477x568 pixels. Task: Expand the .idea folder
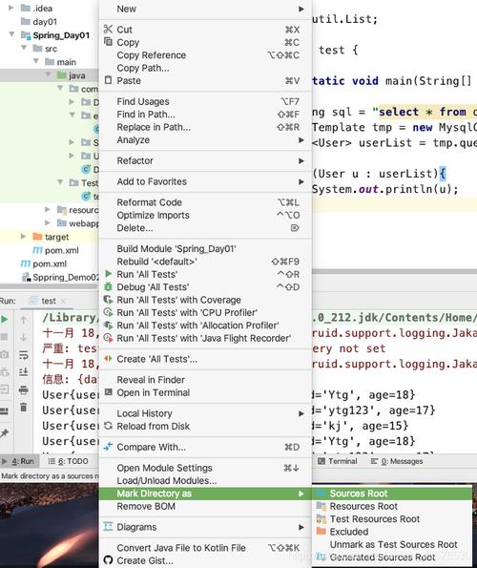coord(11,8)
